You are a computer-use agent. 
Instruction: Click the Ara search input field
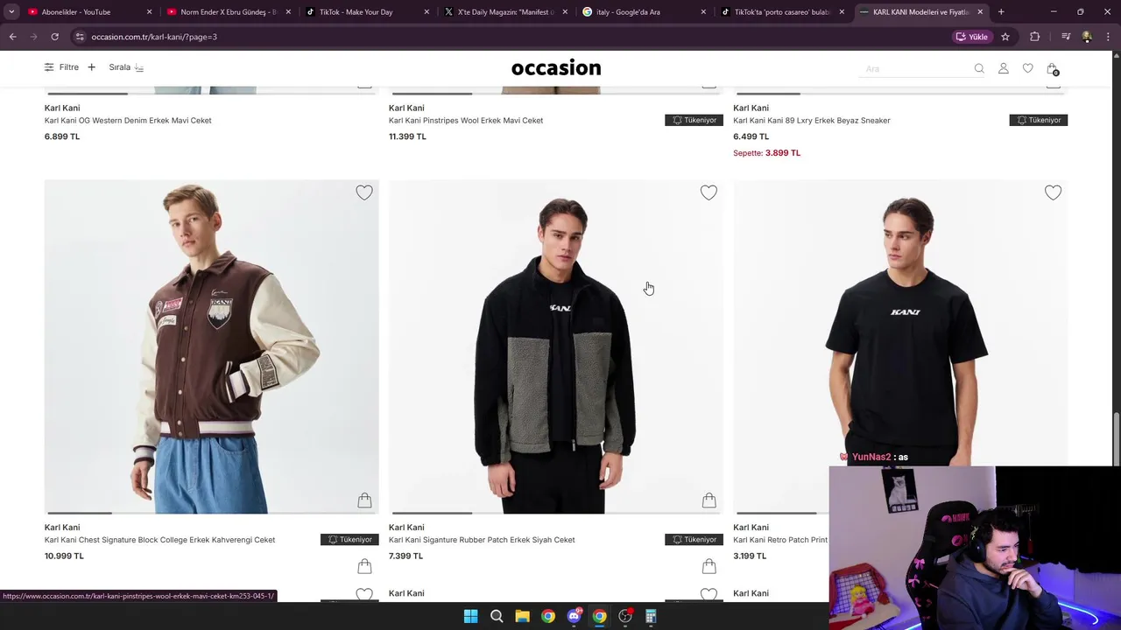point(916,68)
